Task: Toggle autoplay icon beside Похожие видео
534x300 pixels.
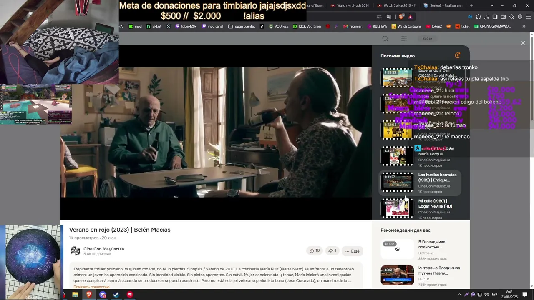Action: coord(458,55)
